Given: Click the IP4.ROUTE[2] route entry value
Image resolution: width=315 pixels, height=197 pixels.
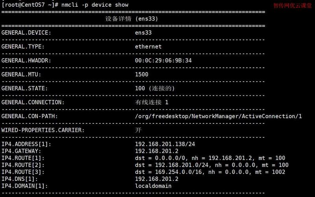Looking at the screenshot, I should (212, 165).
